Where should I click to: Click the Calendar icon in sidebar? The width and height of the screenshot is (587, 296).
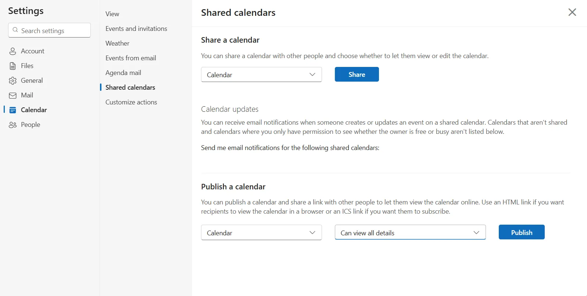(12, 110)
